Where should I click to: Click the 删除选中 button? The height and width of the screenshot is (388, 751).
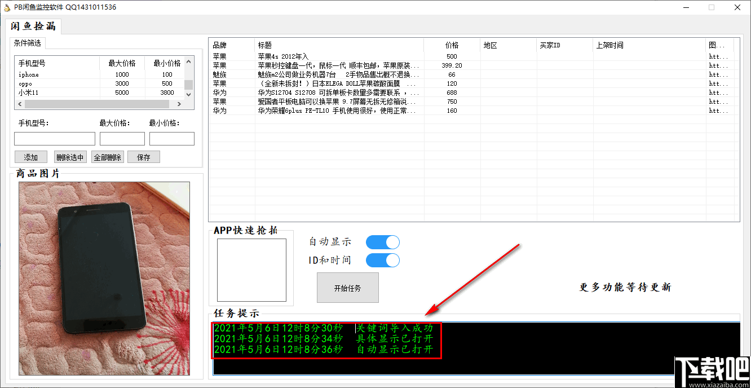coord(70,157)
